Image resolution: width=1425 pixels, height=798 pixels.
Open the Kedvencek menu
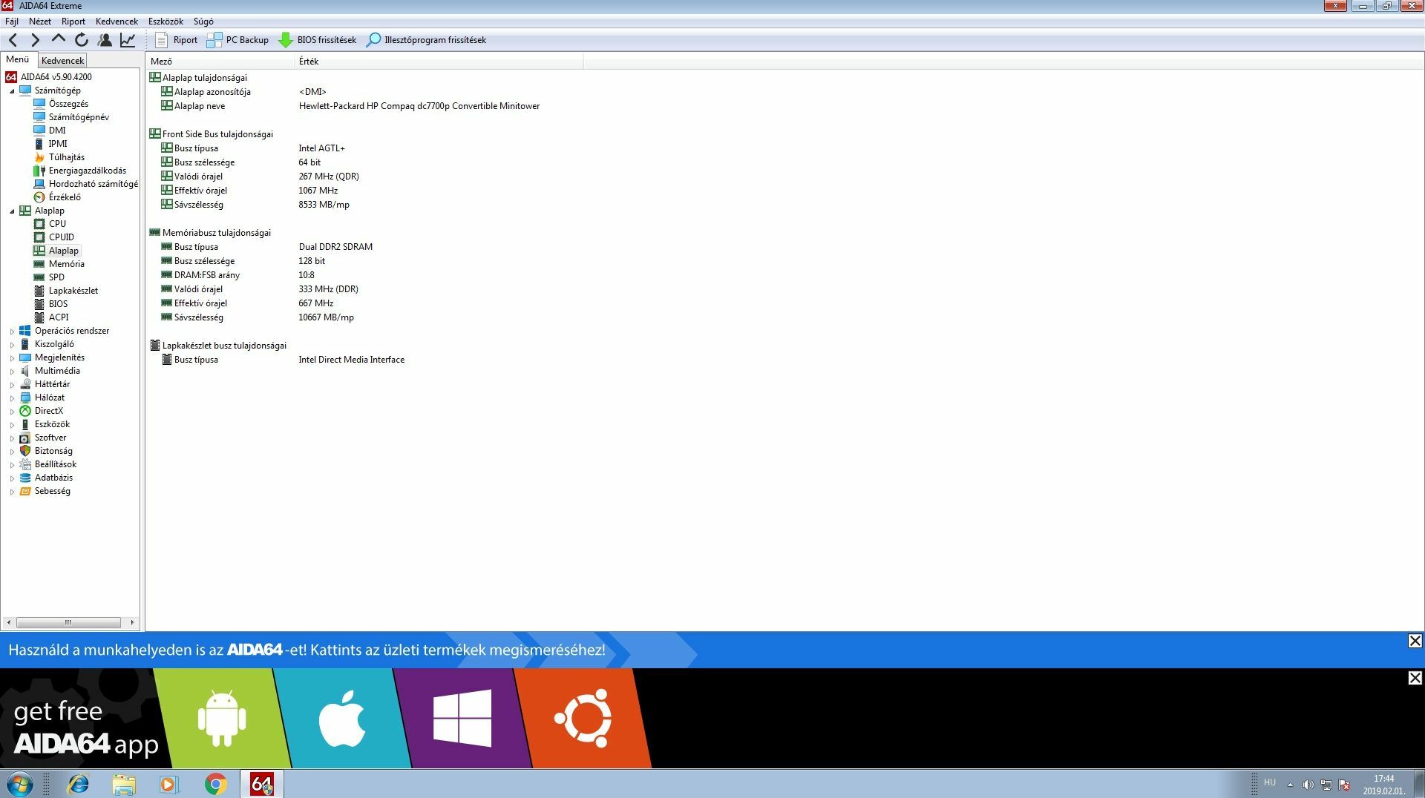tap(117, 22)
